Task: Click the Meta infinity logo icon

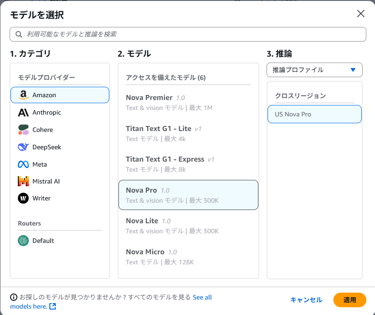Action: [23, 164]
